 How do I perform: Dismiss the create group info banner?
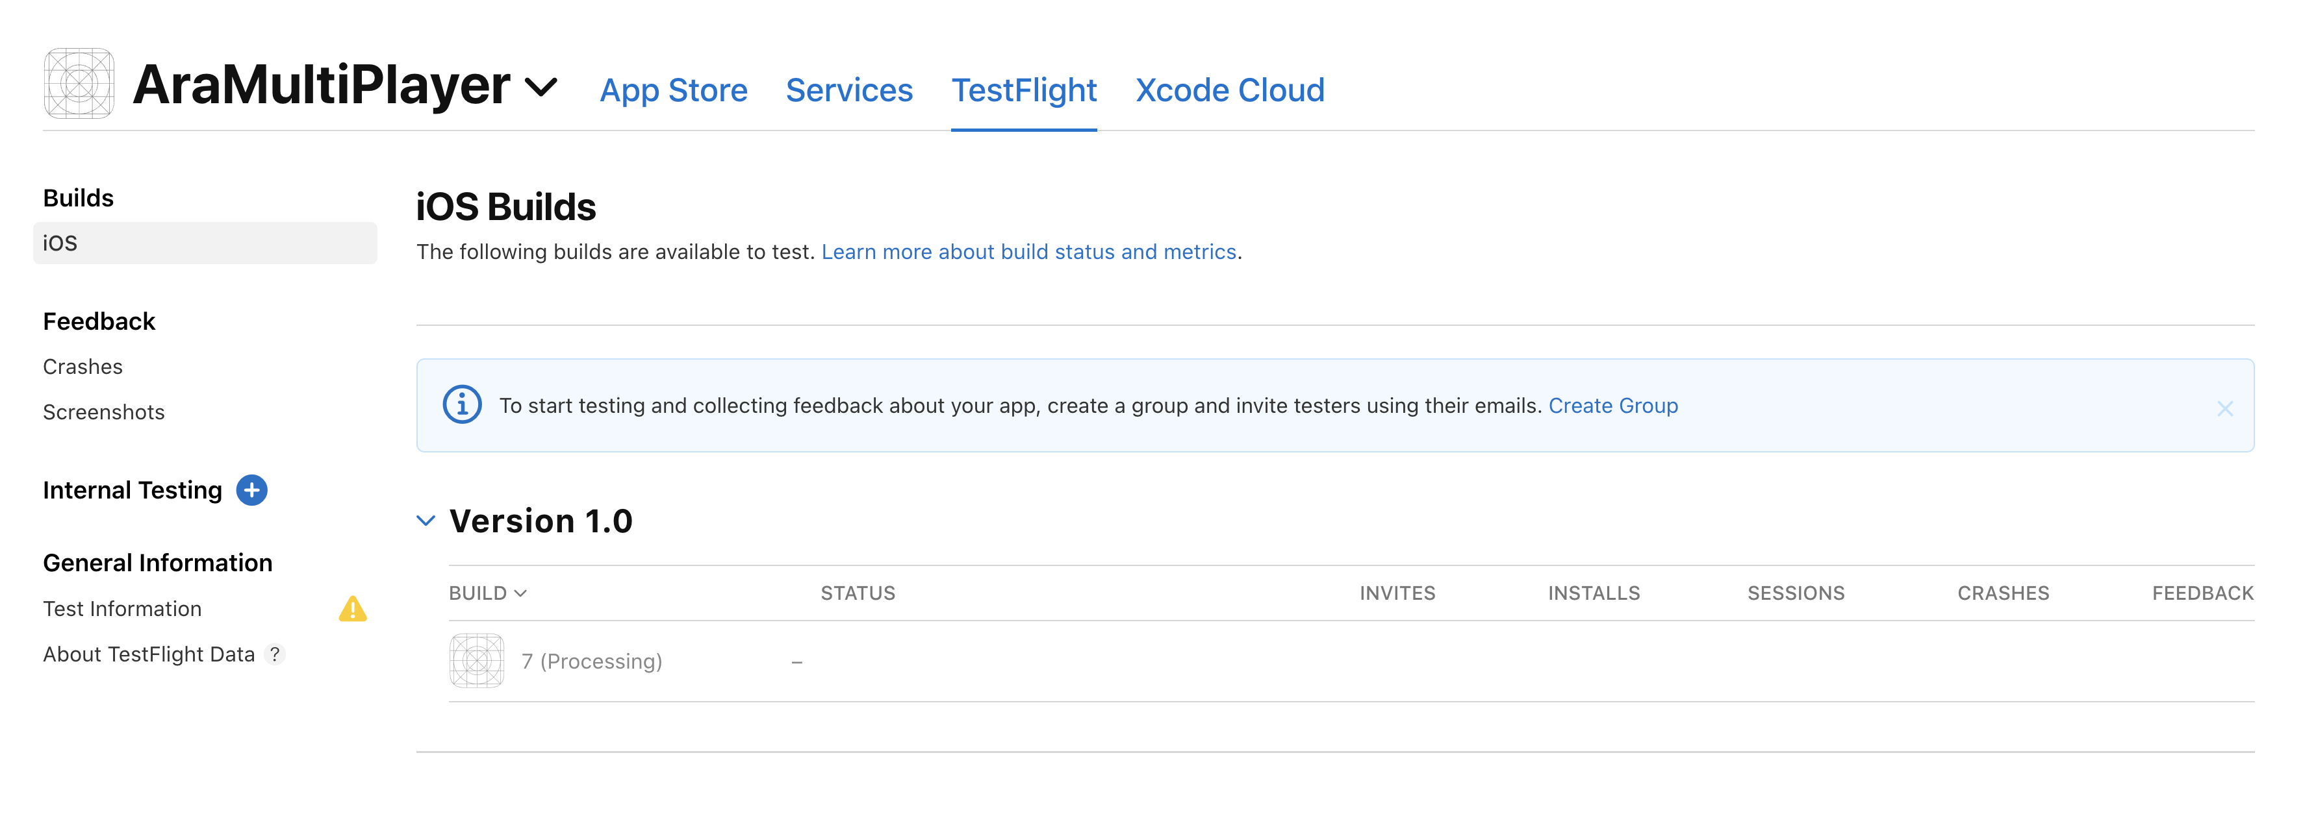click(2224, 409)
